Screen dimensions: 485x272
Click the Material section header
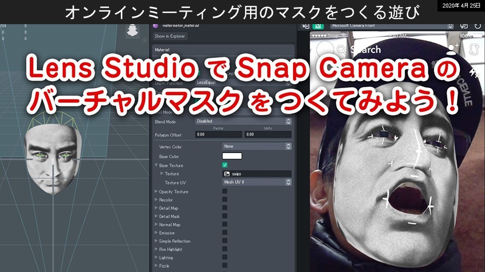click(x=223, y=49)
